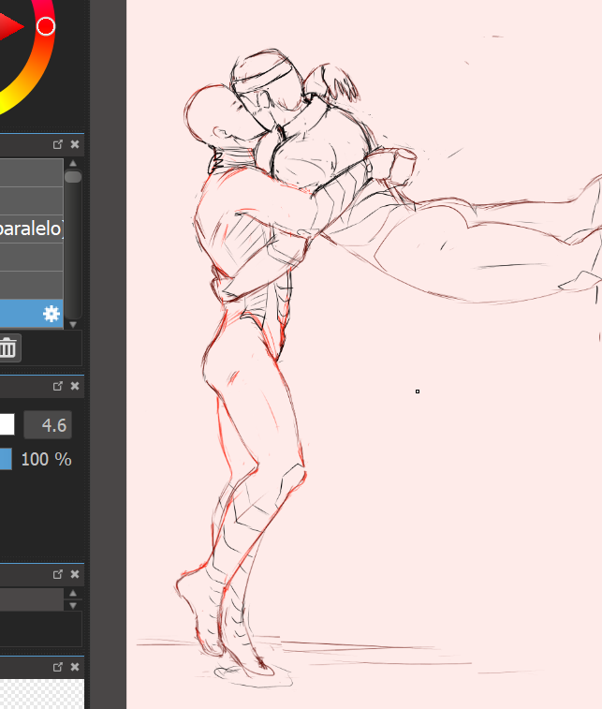Click the down arrow in the third panel
This screenshot has height=709, width=602.
coord(73,605)
